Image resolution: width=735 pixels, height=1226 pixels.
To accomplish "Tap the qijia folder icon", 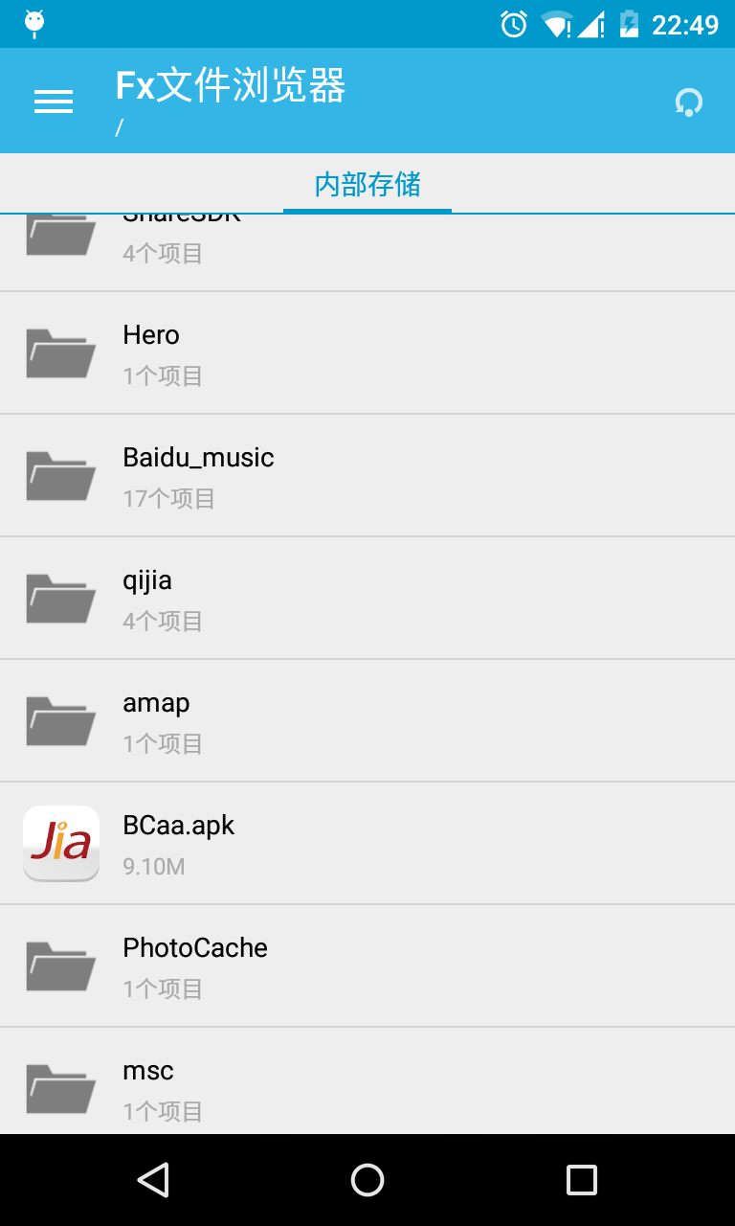I will (61, 598).
